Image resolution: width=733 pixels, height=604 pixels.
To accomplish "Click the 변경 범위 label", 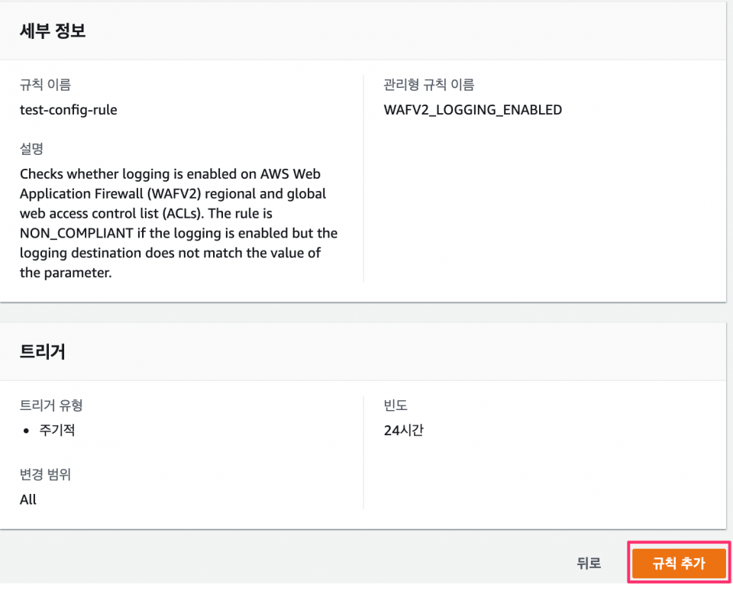I will coord(46,474).
